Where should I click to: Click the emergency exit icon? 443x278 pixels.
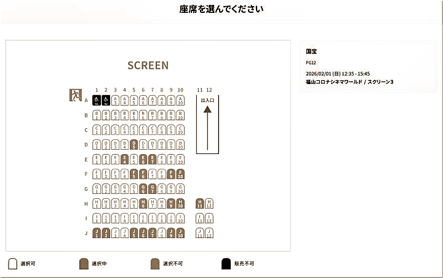click(x=75, y=95)
